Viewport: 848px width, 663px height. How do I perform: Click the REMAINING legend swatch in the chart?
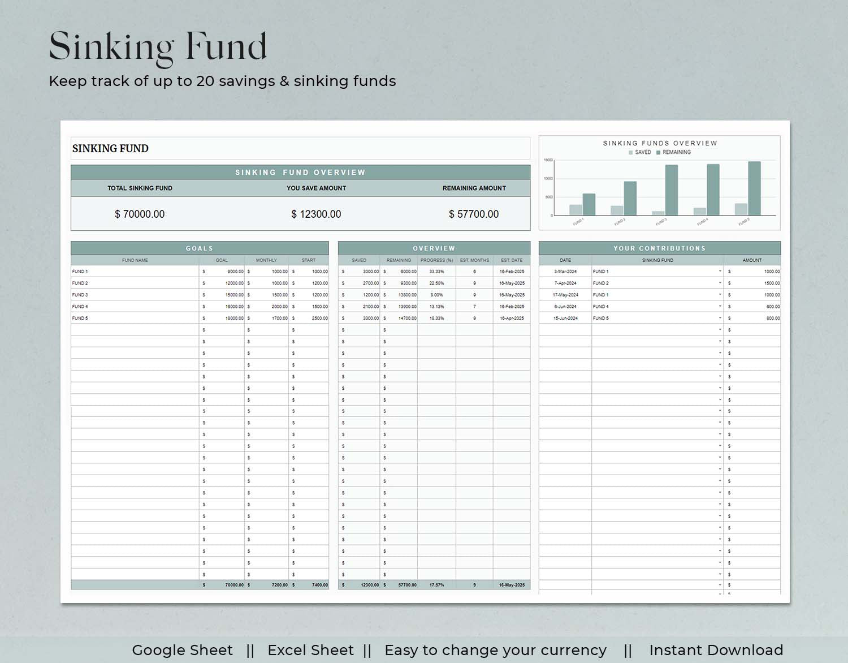658,152
